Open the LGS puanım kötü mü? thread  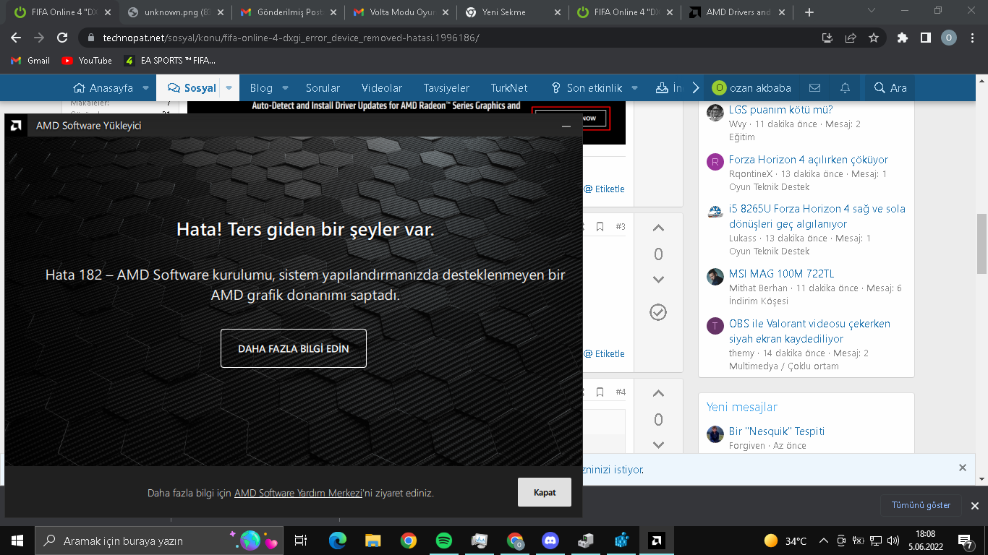click(781, 110)
